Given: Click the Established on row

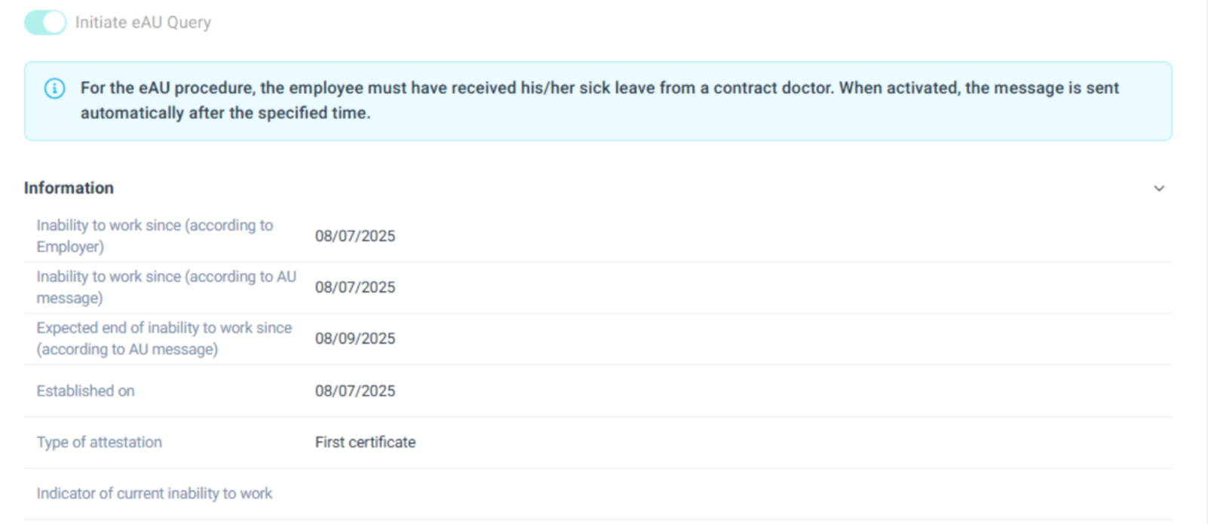Looking at the screenshot, I should [679, 391].
